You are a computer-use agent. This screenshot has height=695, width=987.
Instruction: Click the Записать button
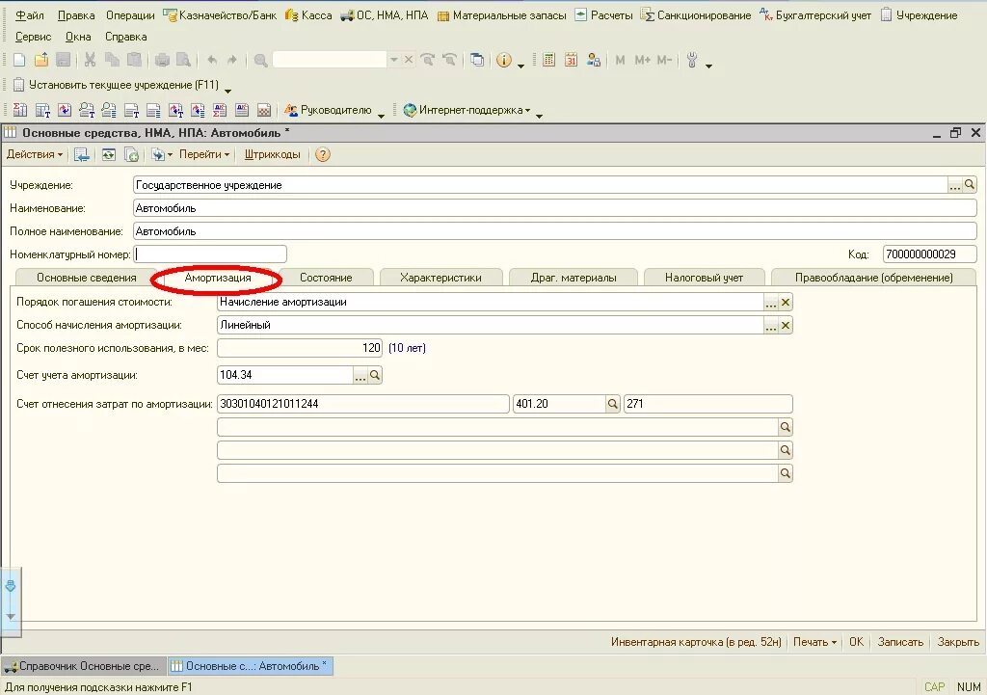tap(900, 642)
